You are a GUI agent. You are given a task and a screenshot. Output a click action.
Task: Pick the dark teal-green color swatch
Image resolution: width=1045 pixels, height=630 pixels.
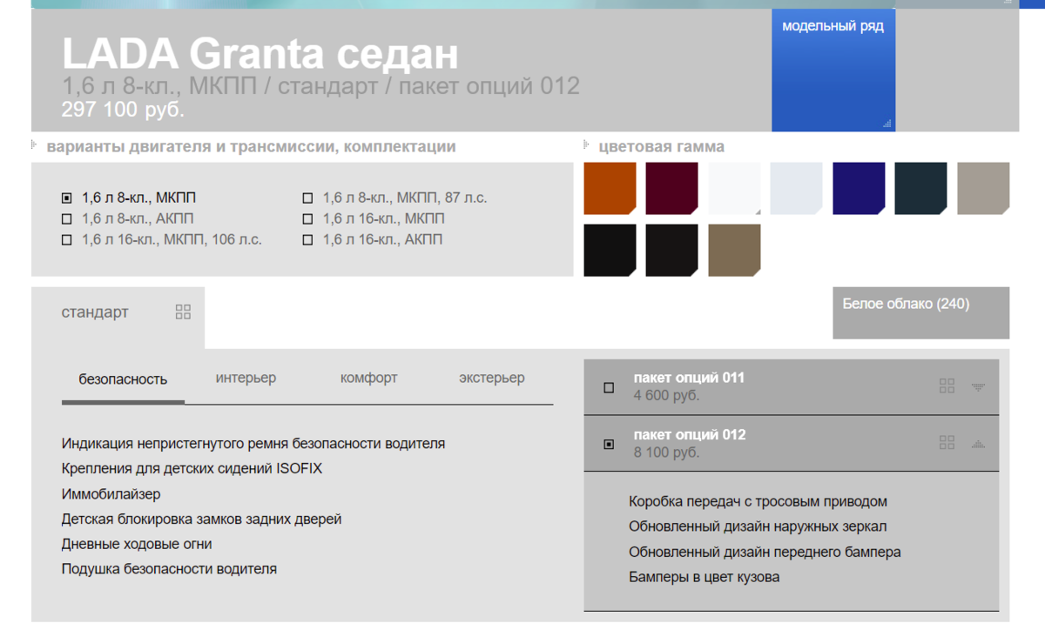[x=920, y=188]
